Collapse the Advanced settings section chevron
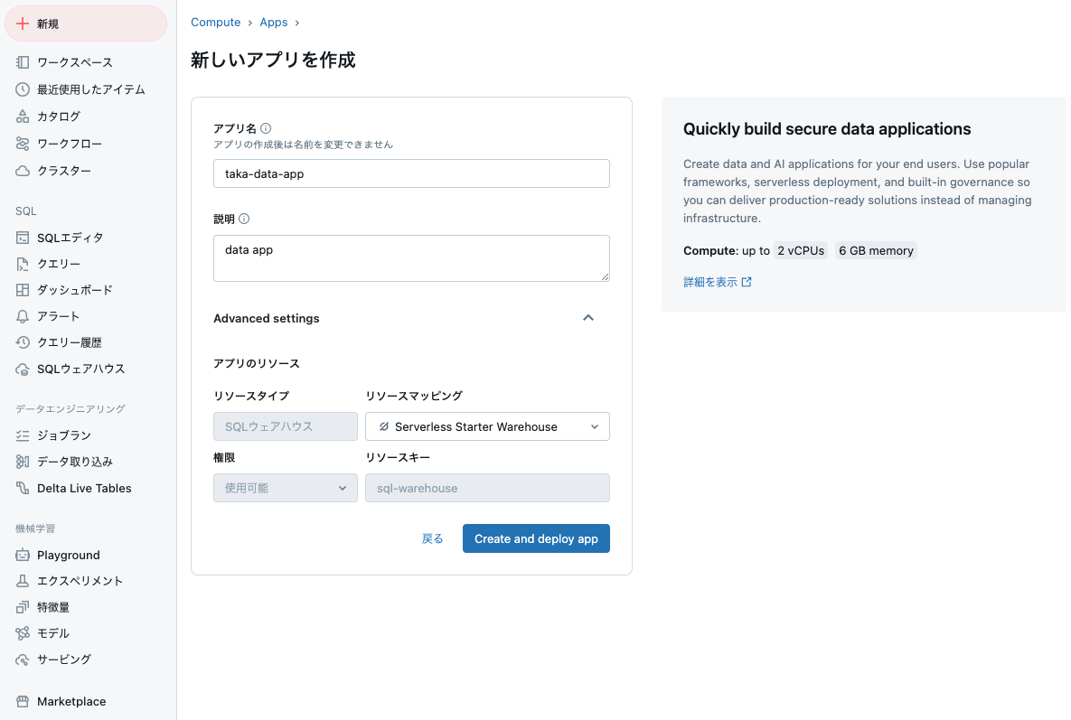 point(588,318)
